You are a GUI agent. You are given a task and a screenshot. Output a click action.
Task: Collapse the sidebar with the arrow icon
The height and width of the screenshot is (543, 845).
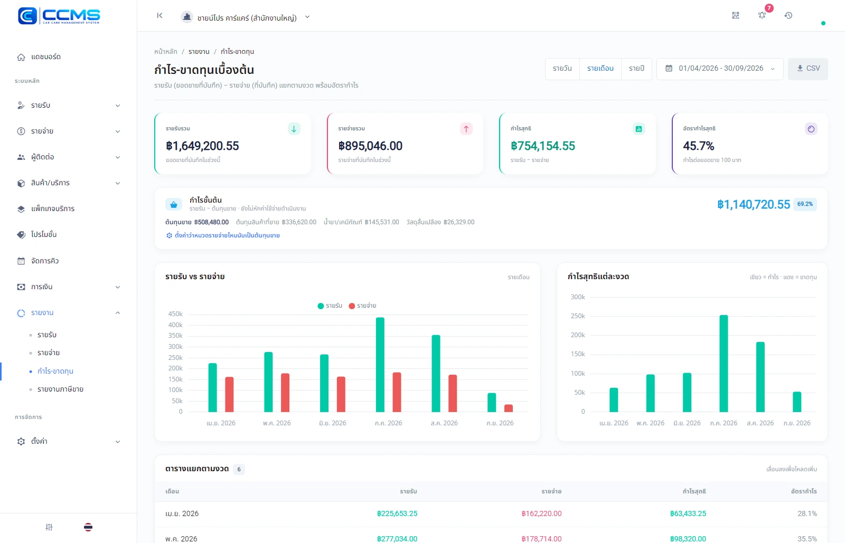click(159, 16)
